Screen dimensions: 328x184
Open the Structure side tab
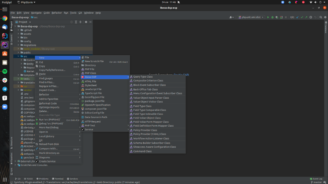12,142
